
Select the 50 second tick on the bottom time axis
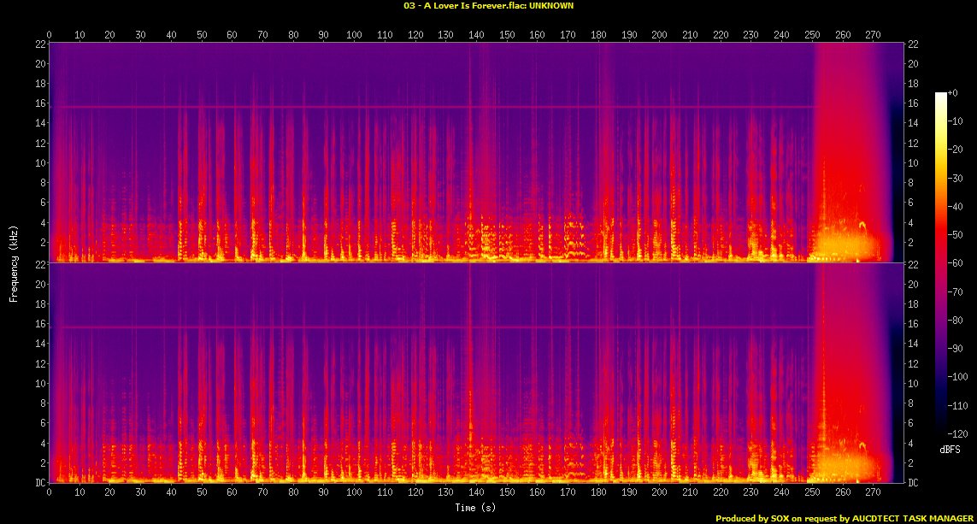(202, 493)
